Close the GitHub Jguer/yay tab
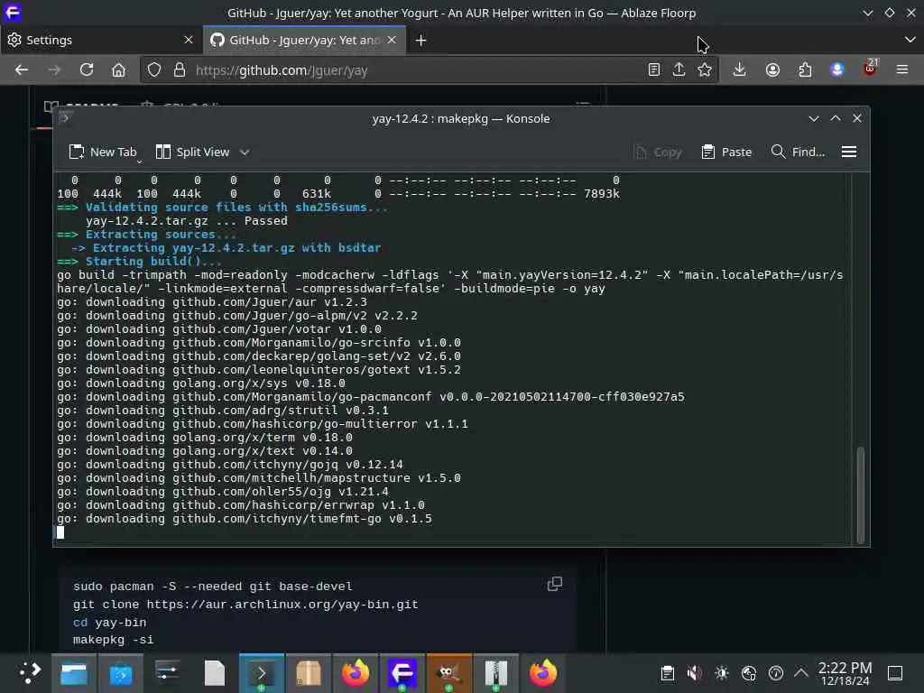Image resolution: width=924 pixels, height=693 pixels. [x=392, y=40]
